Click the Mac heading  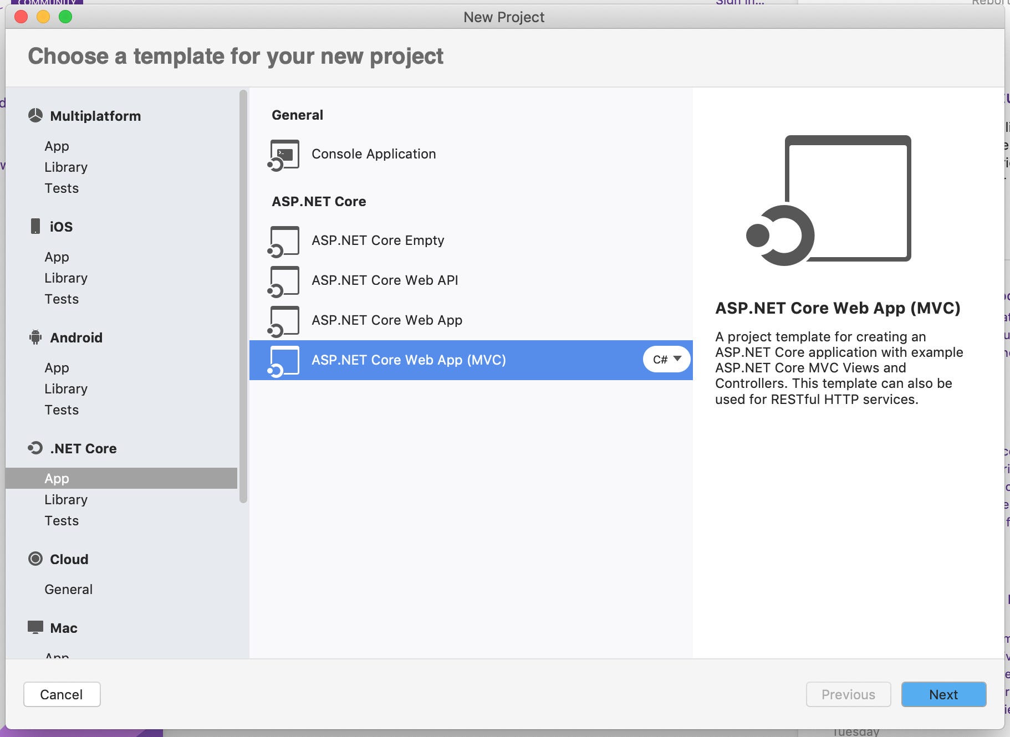click(x=63, y=628)
